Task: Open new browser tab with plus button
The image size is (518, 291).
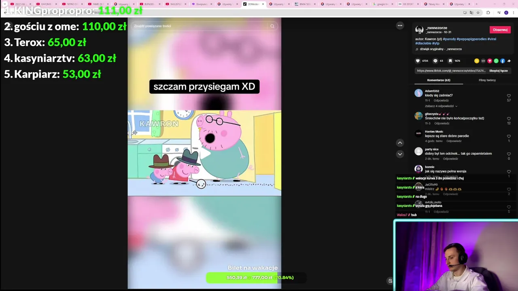Action: 476,4
